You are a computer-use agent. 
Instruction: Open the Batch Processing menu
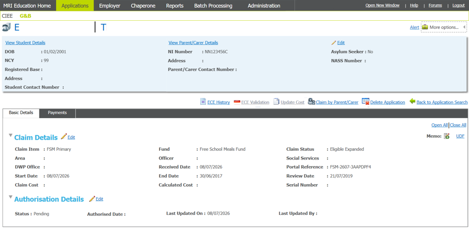[x=213, y=5]
